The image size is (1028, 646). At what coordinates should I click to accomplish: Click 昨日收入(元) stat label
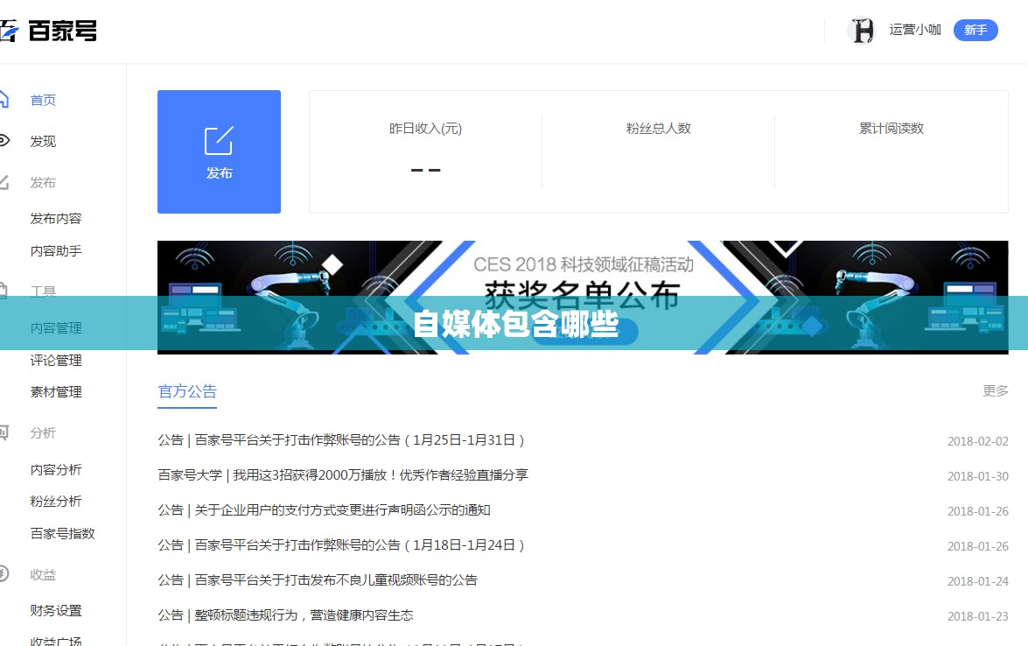(x=425, y=129)
